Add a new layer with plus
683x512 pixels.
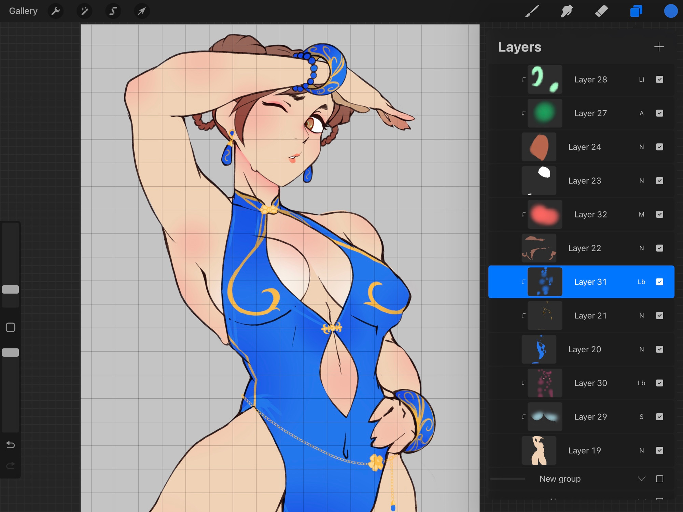[659, 47]
